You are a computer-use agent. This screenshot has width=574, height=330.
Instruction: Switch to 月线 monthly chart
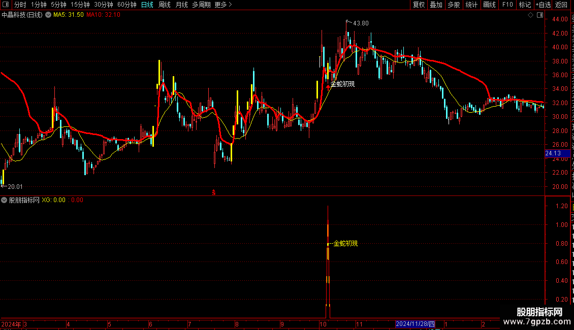click(181, 5)
